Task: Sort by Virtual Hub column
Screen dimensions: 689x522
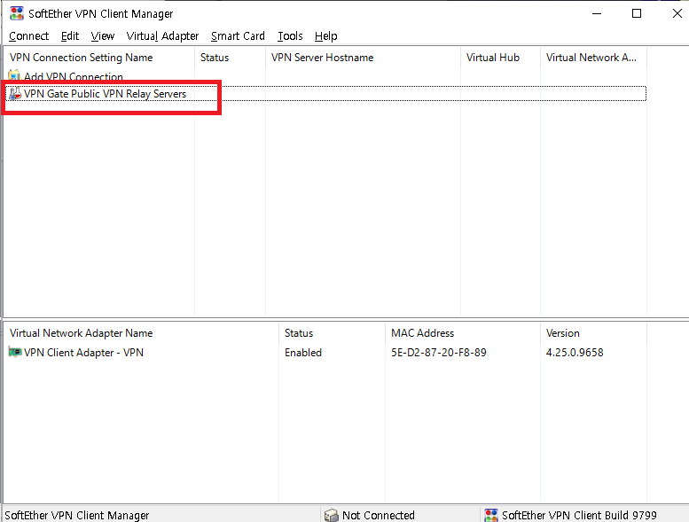Action: coord(500,58)
